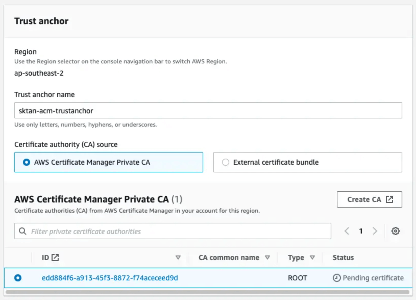This screenshot has width=416, height=300.
Task: Click the horizontal scrollbar of CA table
Action: (x=207, y=292)
